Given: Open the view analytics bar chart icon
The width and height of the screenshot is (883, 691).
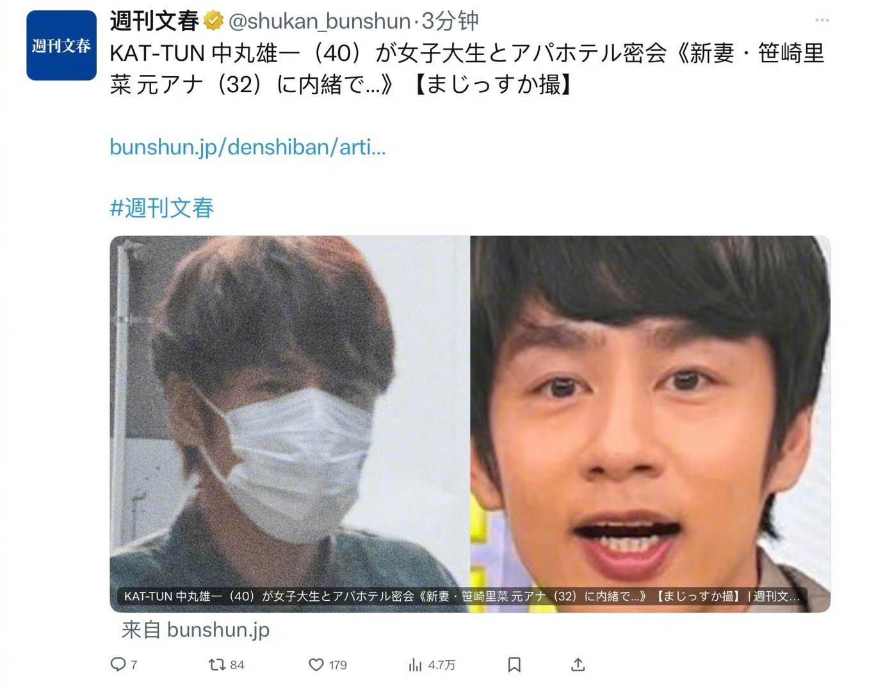Looking at the screenshot, I should click(x=415, y=665).
